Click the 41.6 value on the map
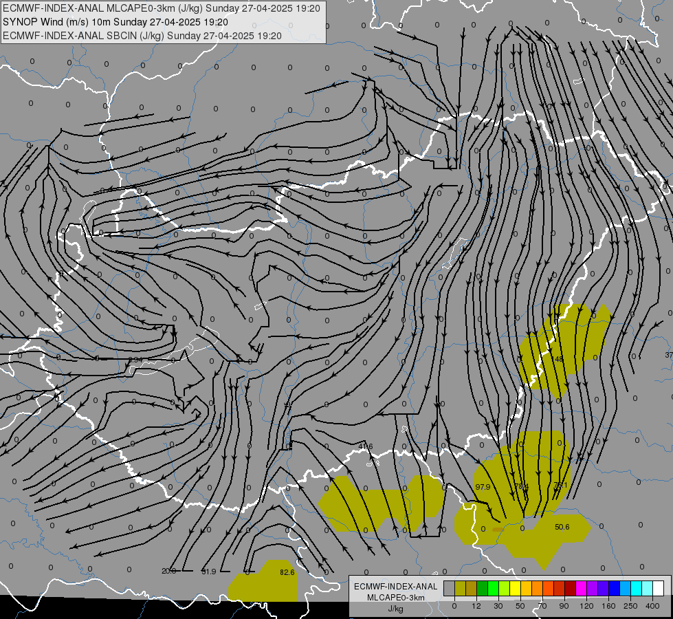This screenshot has width=673, height=619. pos(366,447)
